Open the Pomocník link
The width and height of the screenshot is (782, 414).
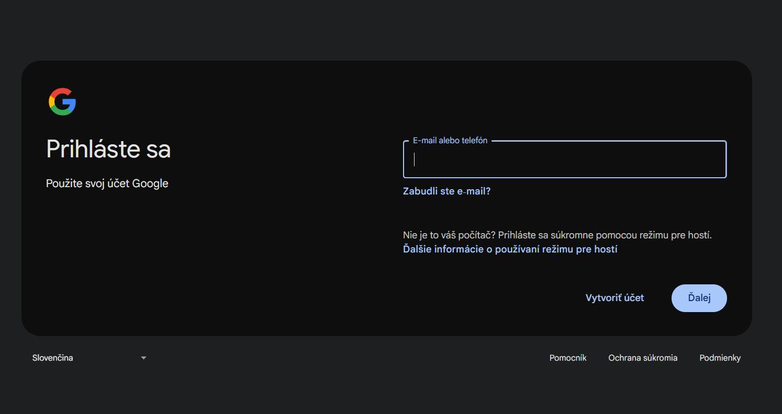tap(568, 358)
